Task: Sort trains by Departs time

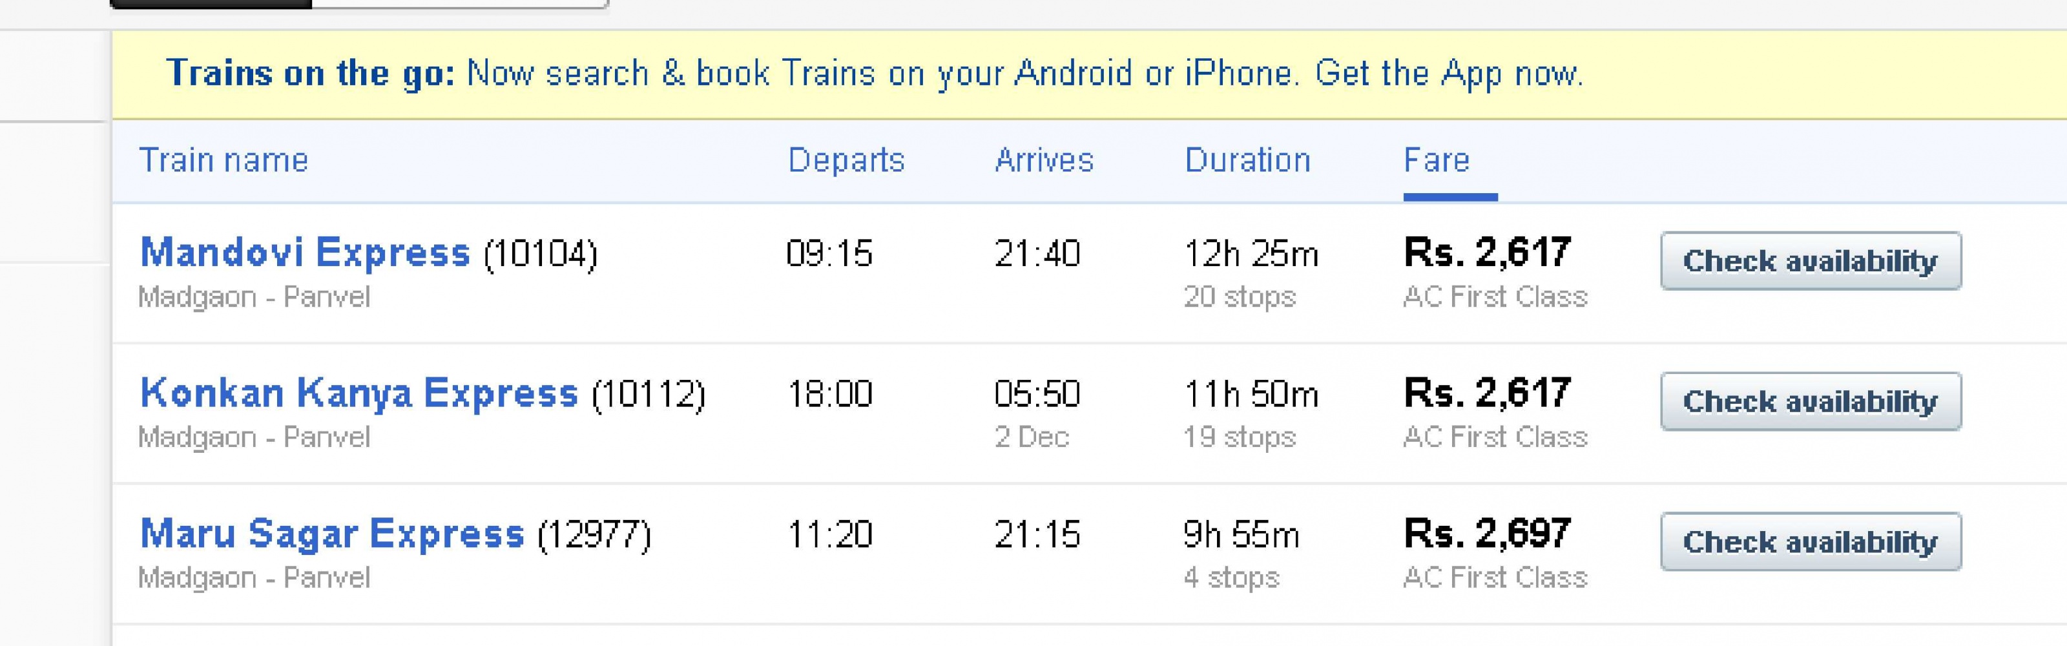Action: pyautogui.click(x=846, y=160)
